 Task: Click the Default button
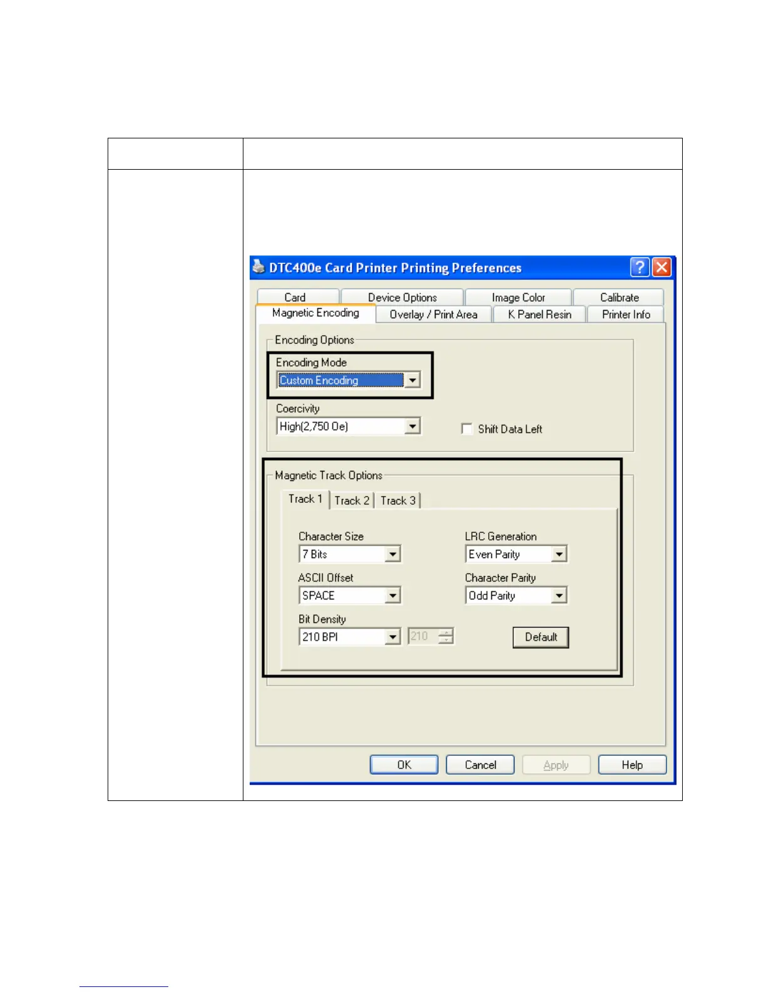pyautogui.click(x=541, y=637)
